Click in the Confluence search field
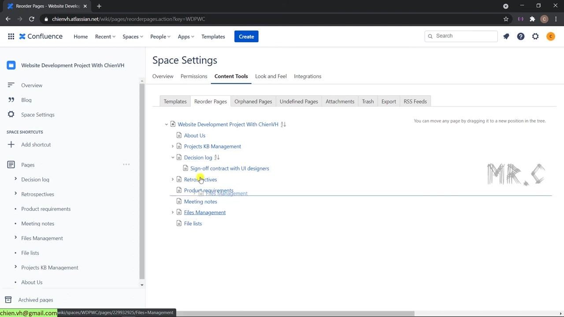Image resolution: width=564 pixels, height=317 pixels. [461, 36]
